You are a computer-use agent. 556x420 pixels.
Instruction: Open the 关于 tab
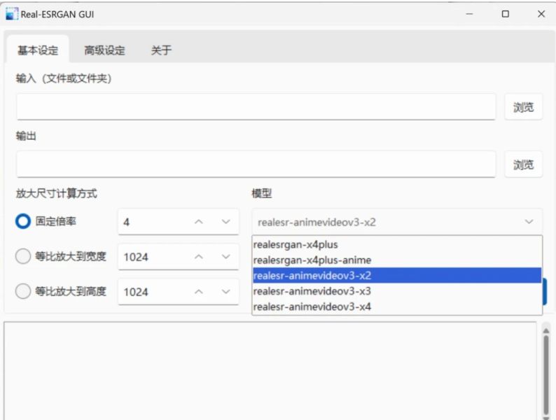pyautogui.click(x=161, y=50)
